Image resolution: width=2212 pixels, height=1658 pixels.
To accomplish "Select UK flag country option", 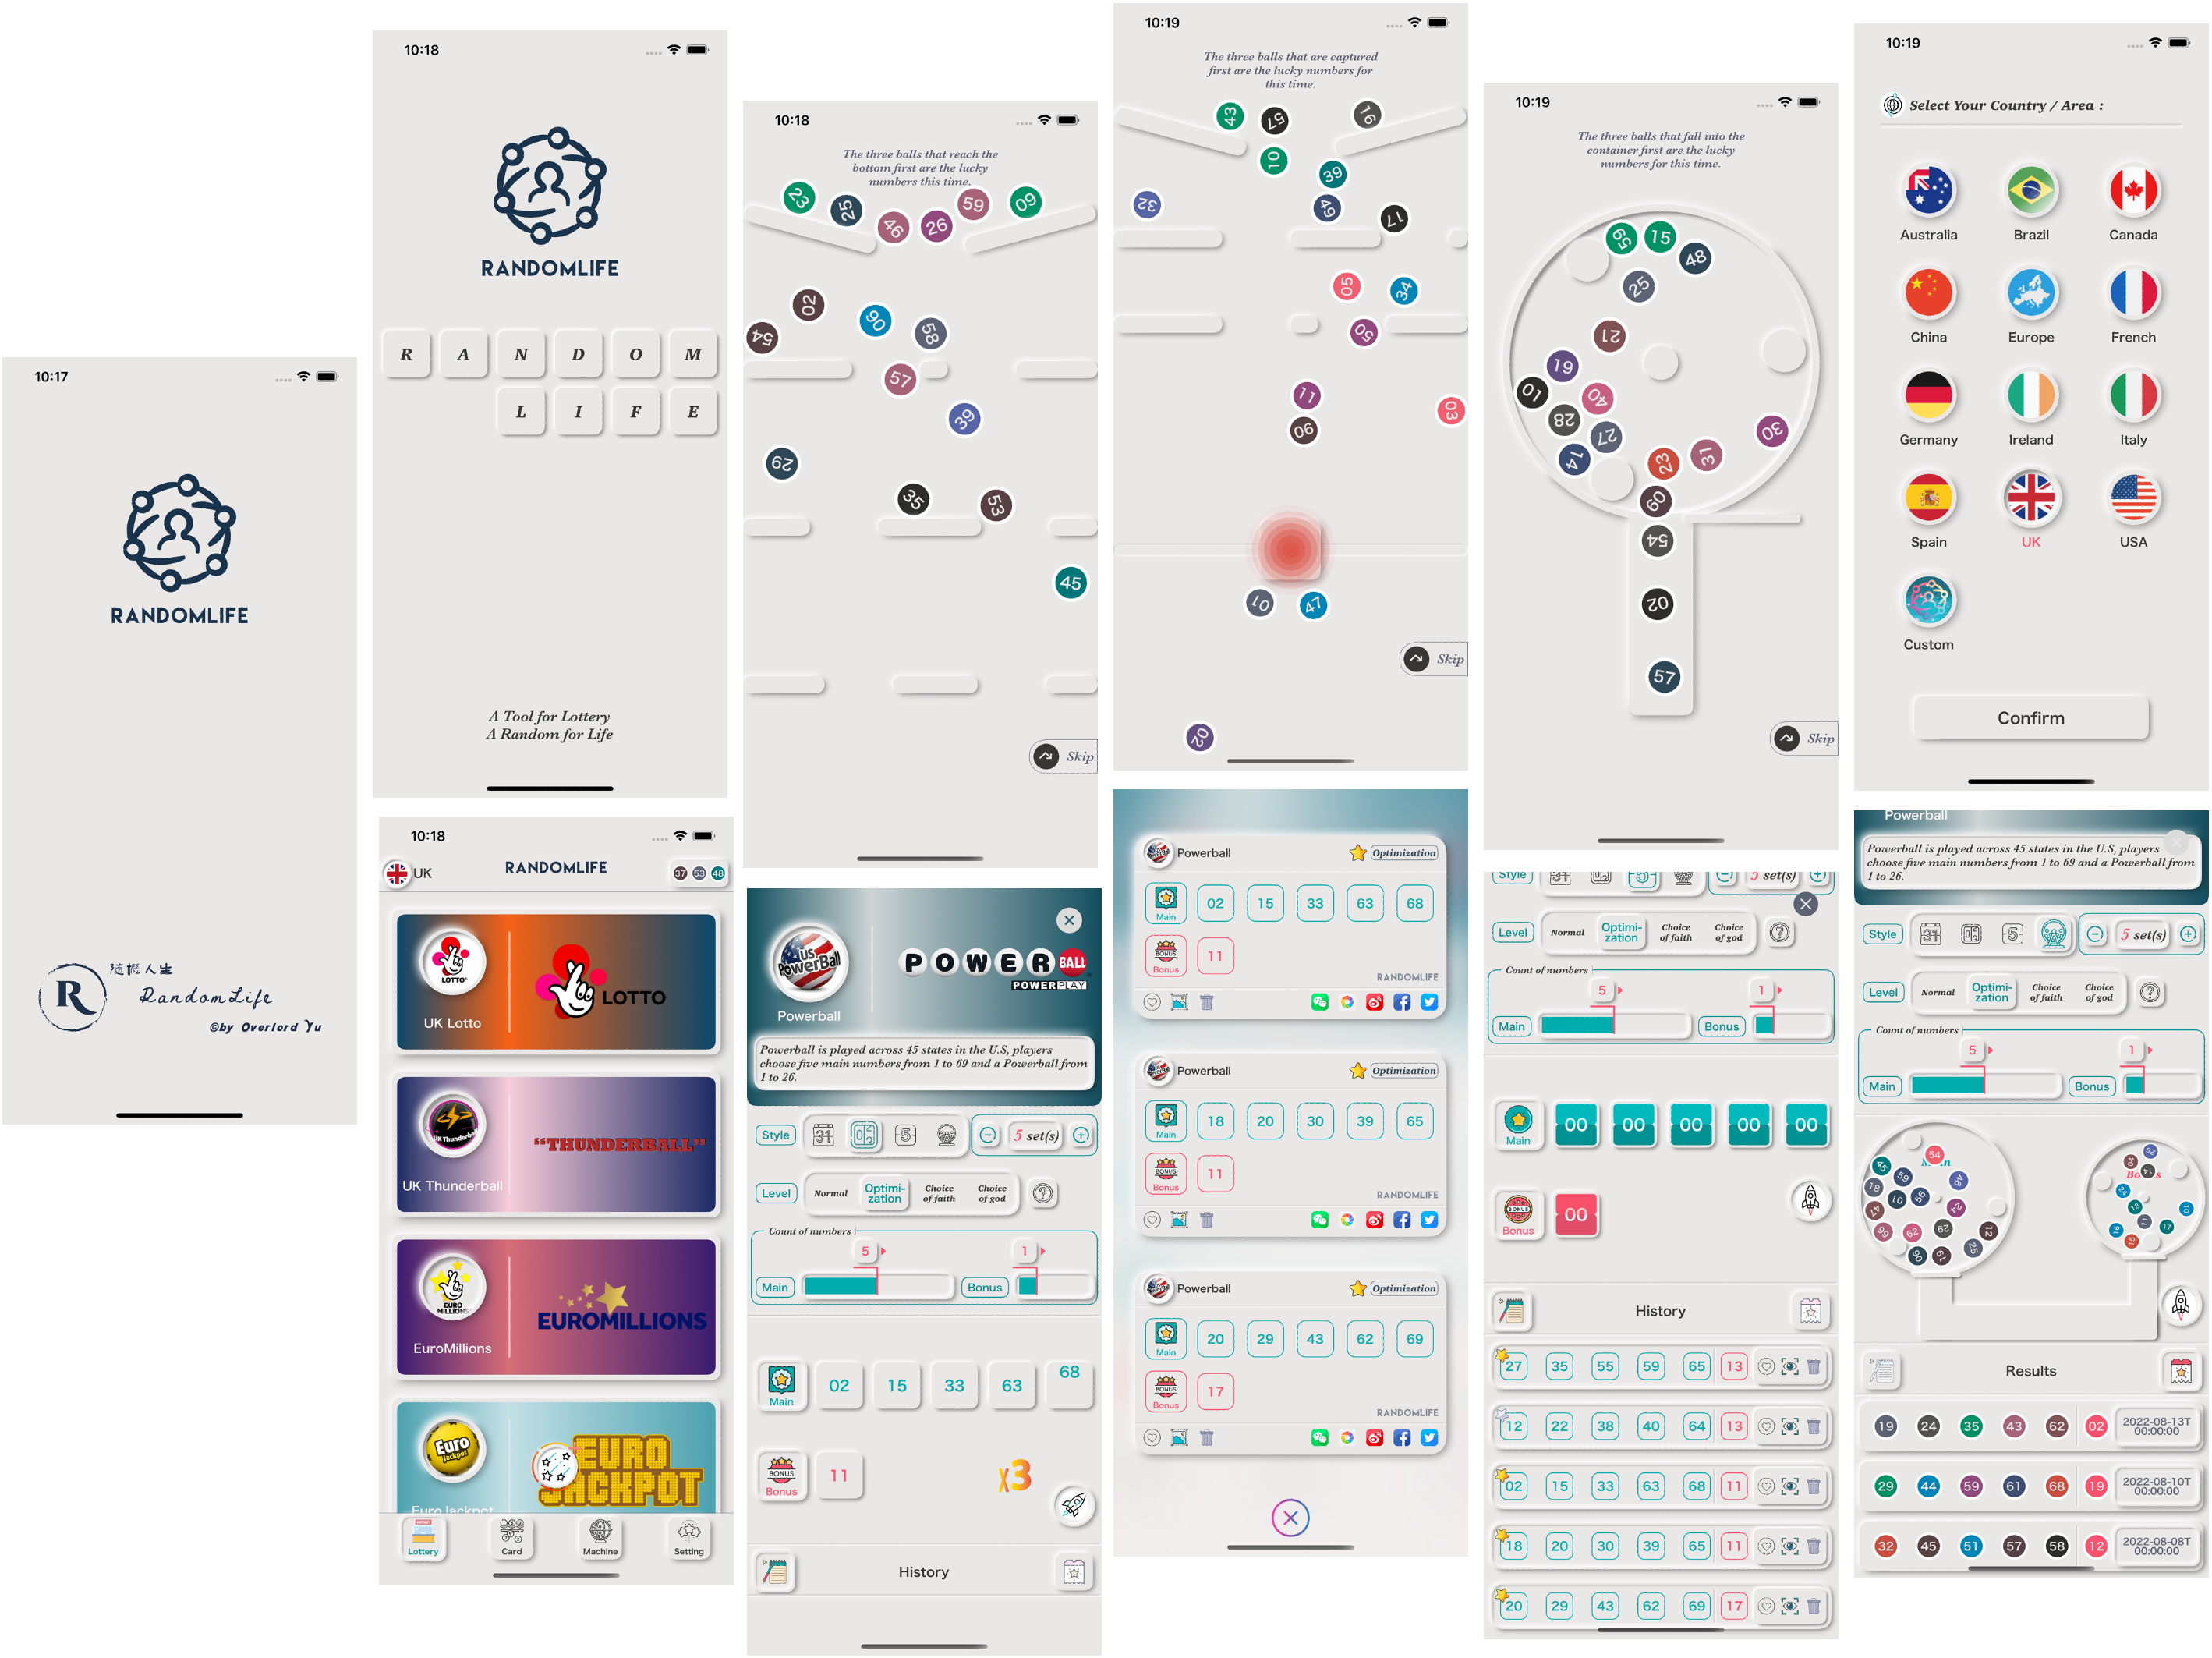I will 2030,510.
